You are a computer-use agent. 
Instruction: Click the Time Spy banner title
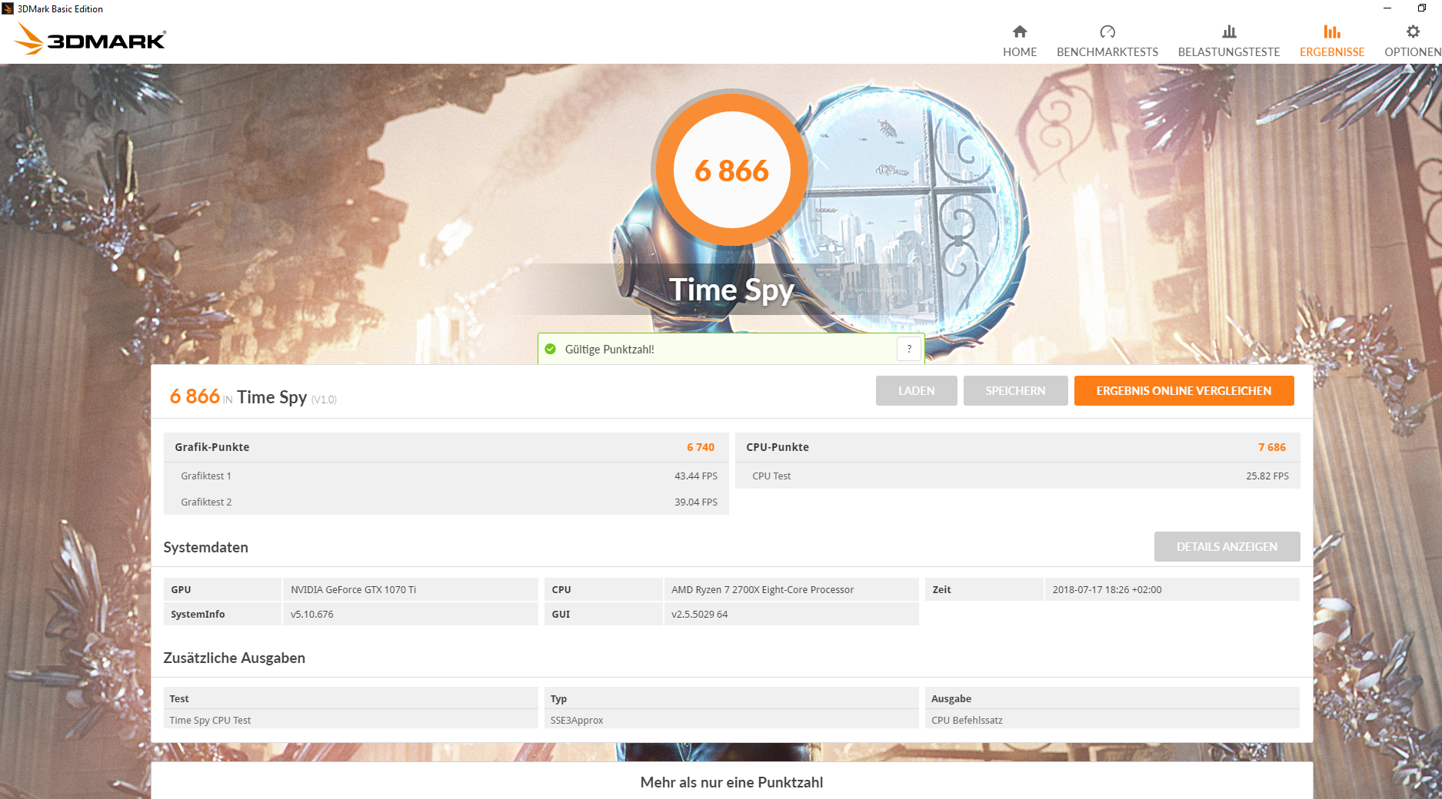(x=731, y=290)
